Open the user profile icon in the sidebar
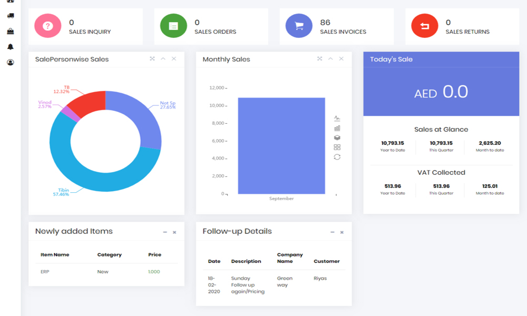 (x=11, y=62)
